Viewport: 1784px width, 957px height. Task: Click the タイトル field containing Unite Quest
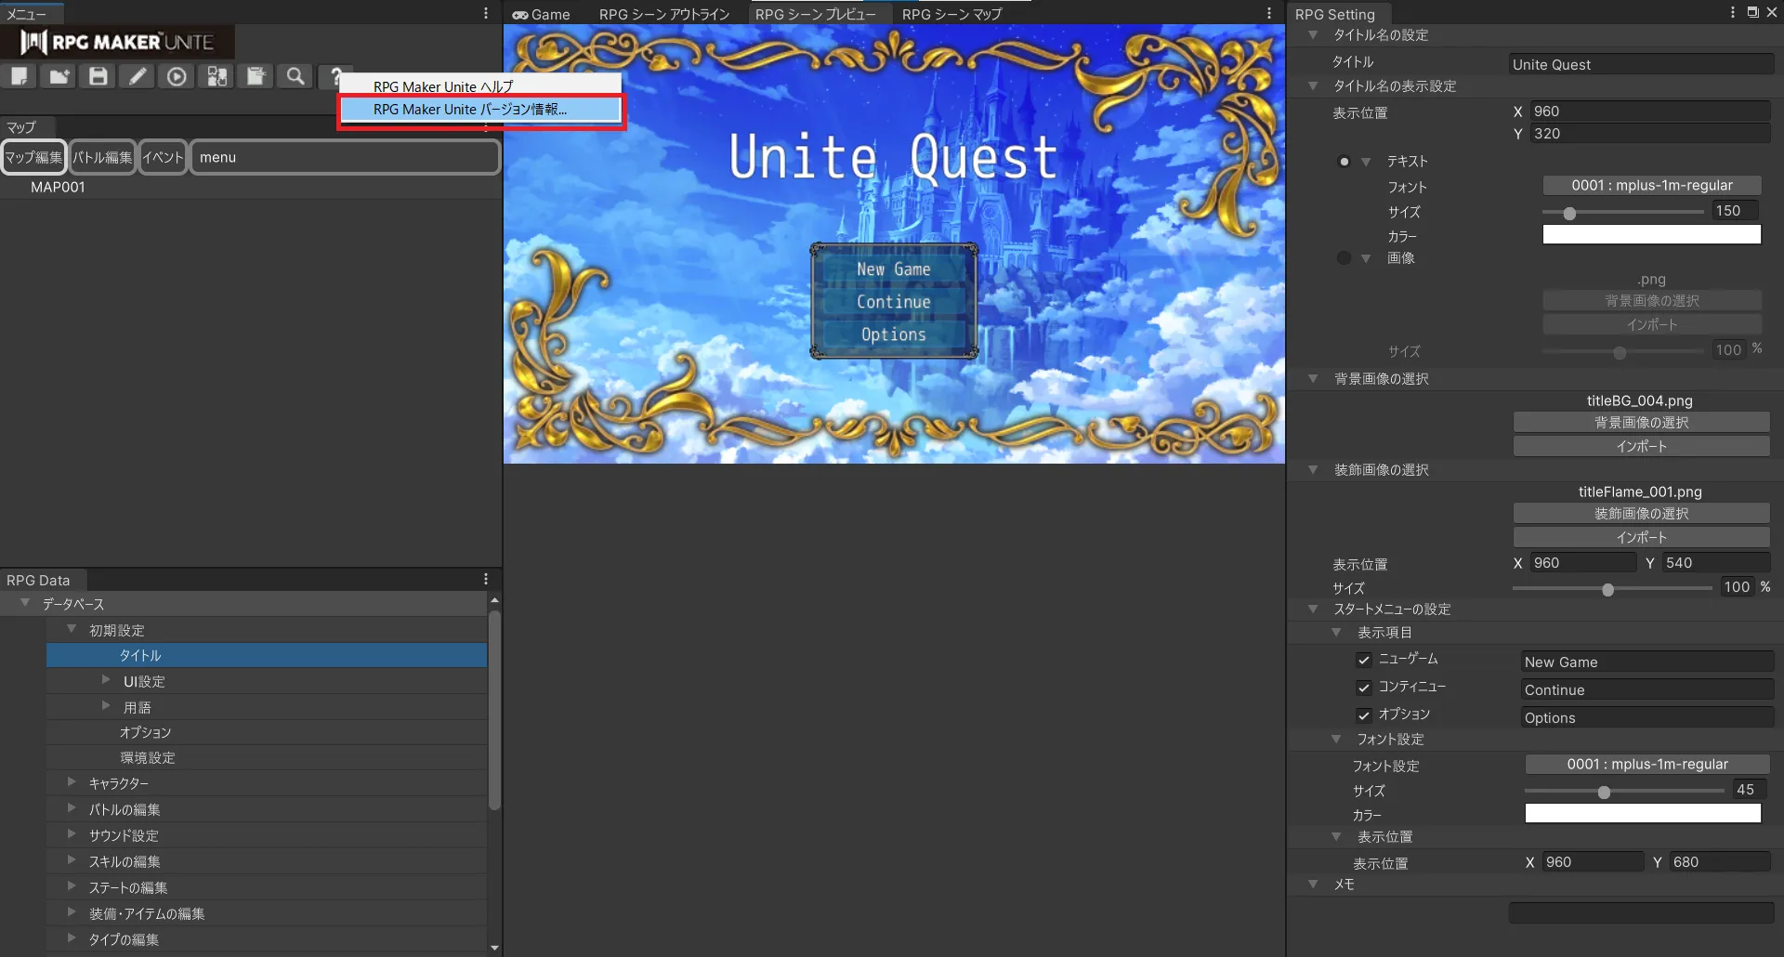click(1641, 64)
